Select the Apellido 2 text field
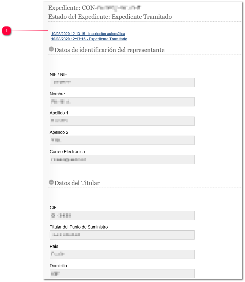 (122, 140)
